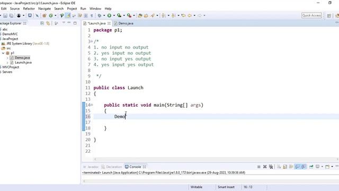
Task: Open the Display Selected Console dropdown arrow
Action: click(x=322, y=167)
